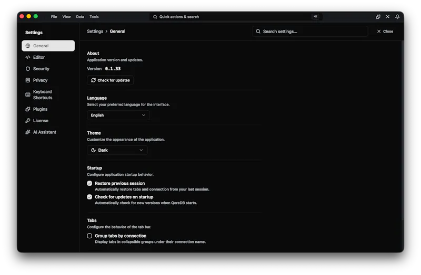421x275 pixels.
Task: Click the notifications bell icon
Action: pos(397,17)
